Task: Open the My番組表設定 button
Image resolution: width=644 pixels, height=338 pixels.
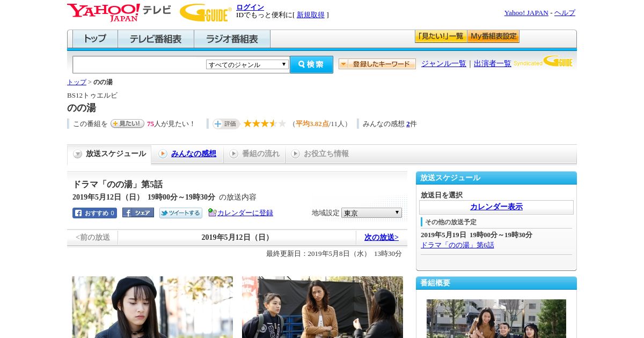Action: pyautogui.click(x=493, y=36)
